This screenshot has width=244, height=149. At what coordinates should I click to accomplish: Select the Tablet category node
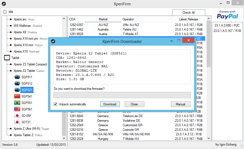tap(15, 58)
